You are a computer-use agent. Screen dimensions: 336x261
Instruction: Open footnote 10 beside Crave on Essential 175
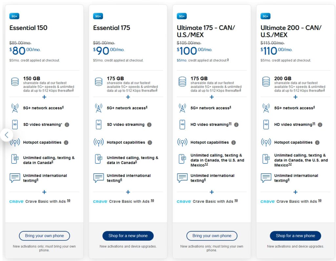point(152,201)
